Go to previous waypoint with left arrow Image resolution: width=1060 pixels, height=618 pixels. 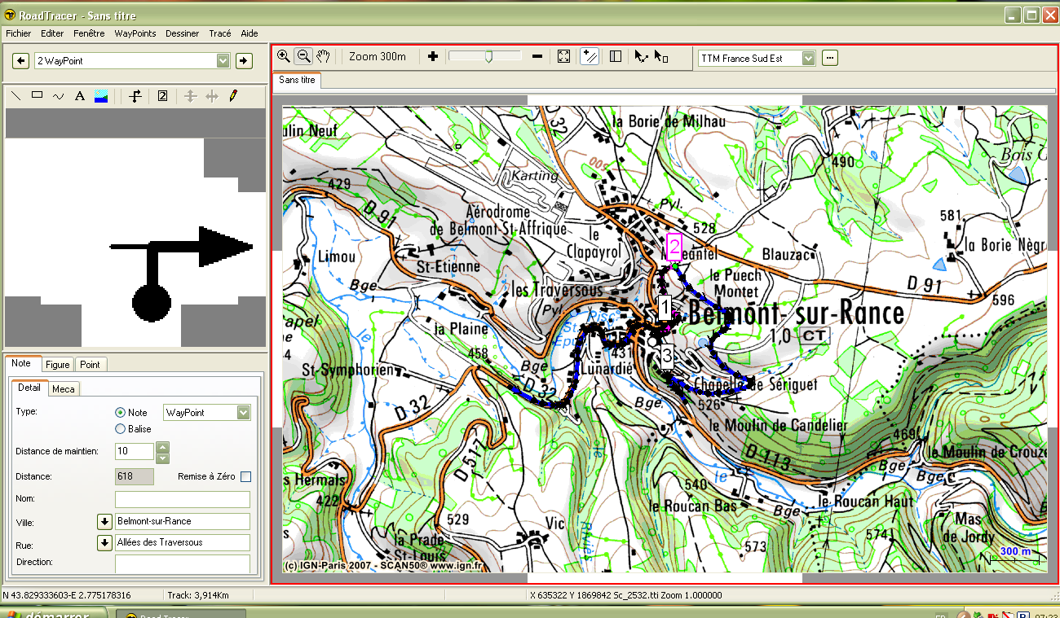[22, 60]
